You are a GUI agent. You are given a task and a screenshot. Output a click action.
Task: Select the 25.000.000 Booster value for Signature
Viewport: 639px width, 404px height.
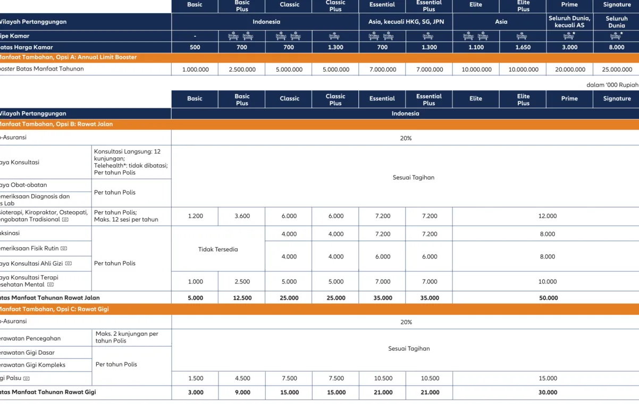(x=617, y=69)
